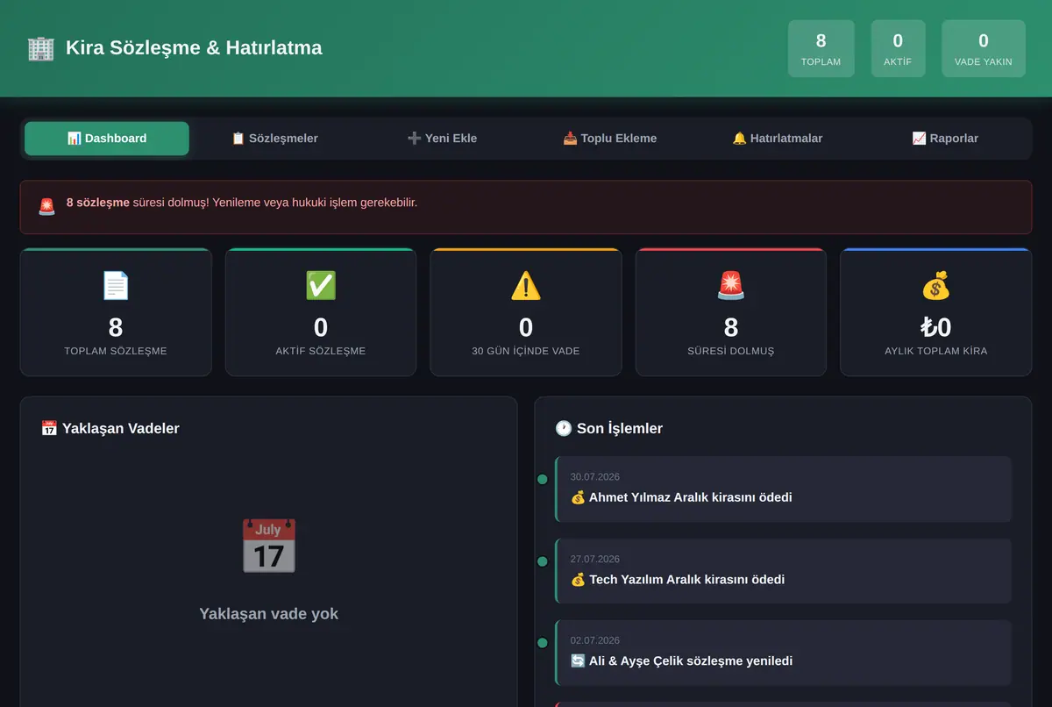Click the red siren icon in alert banner

pyautogui.click(x=46, y=207)
